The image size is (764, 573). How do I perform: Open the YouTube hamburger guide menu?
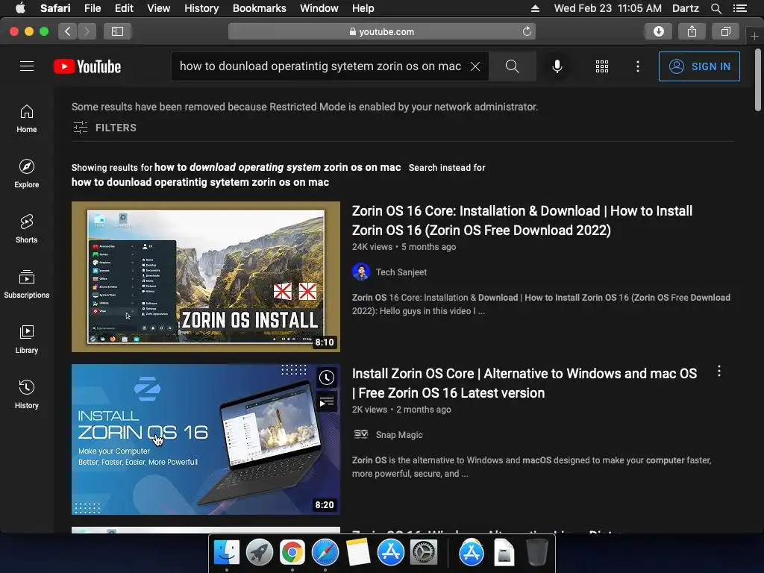click(27, 66)
